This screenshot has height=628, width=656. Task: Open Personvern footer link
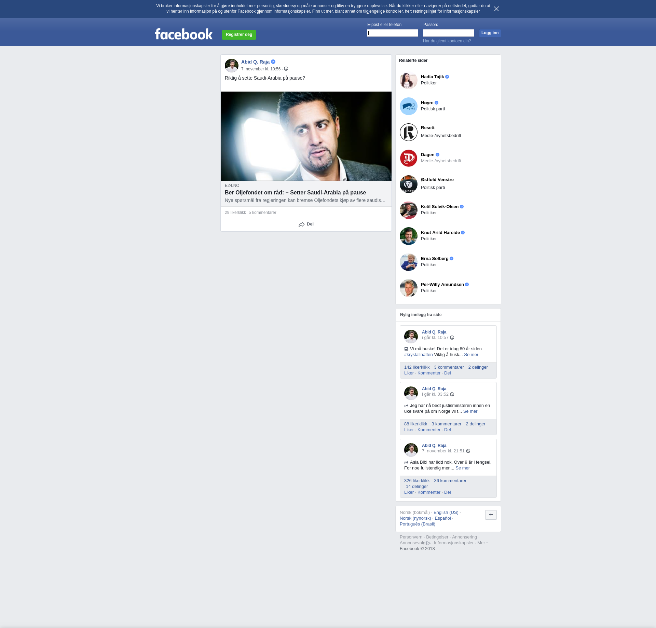(411, 537)
